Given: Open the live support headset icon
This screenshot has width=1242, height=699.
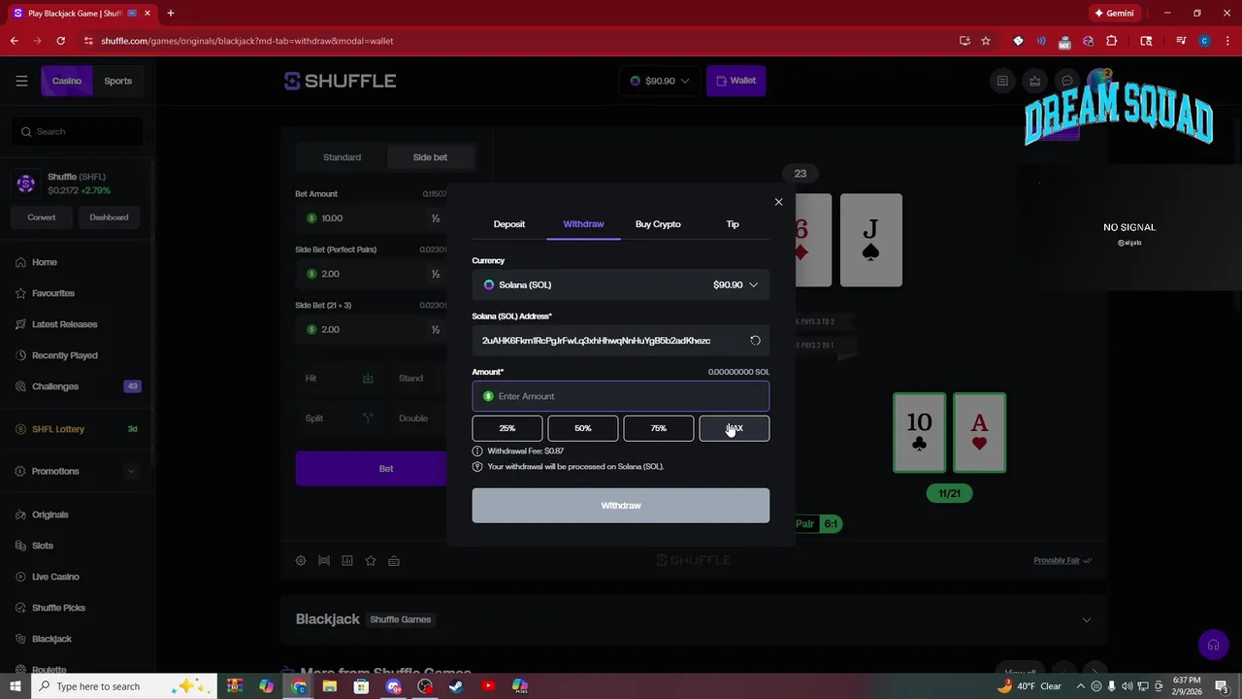Looking at the screenshot, I should click(x=1213, y=645).
